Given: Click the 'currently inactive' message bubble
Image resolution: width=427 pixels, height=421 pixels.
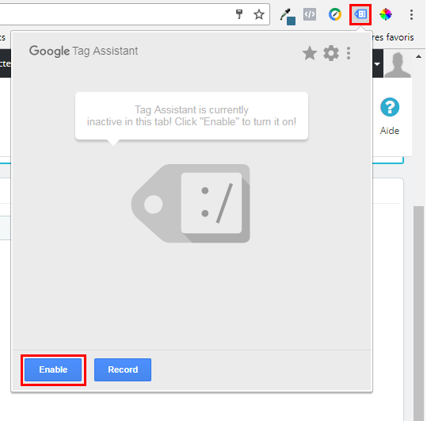Looking at the screenshot, I should (192, 116).
